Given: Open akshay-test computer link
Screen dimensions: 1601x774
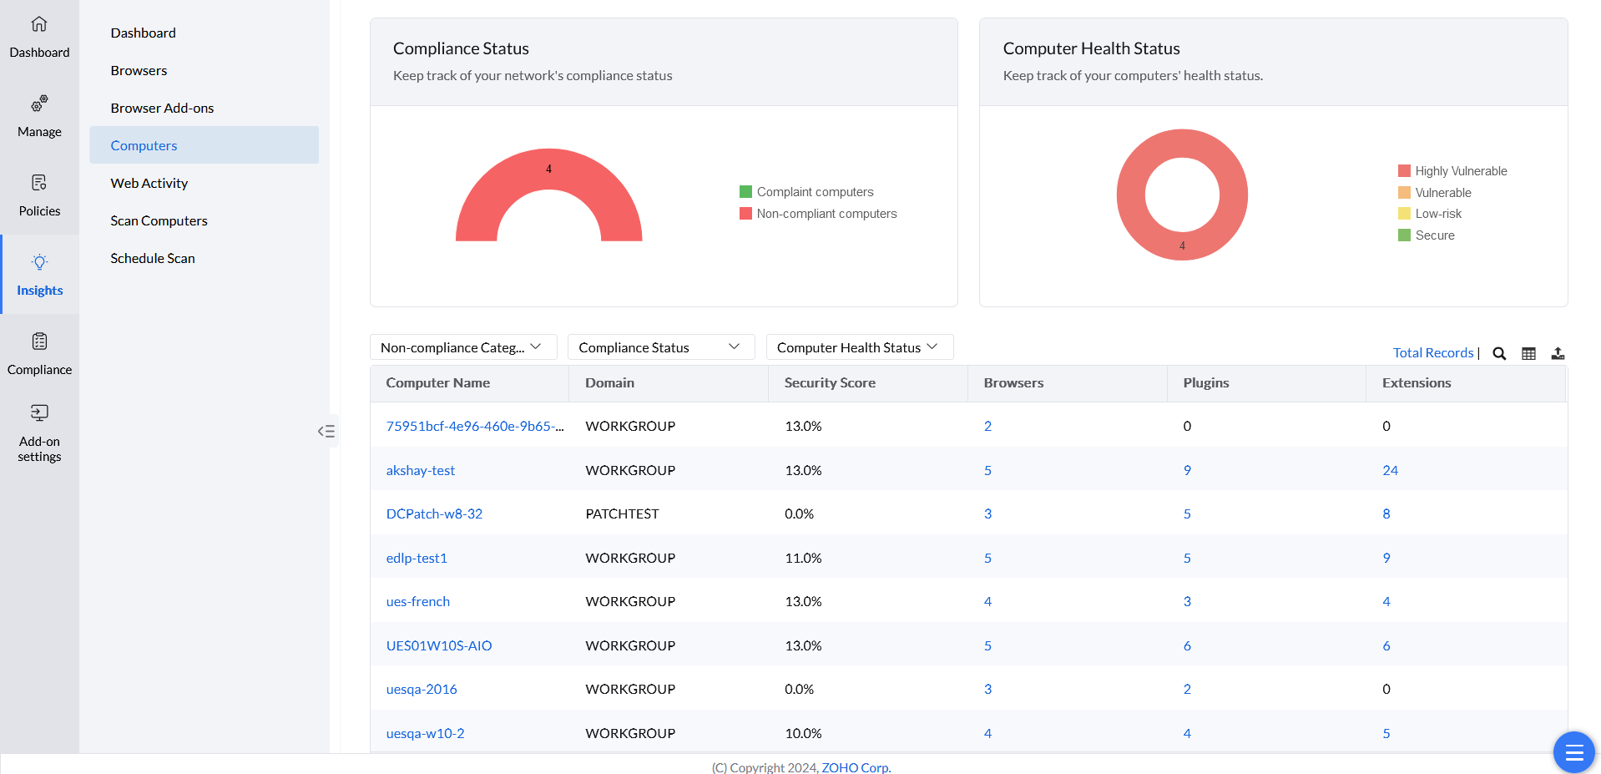Looking at the screenshot, I should pos(421,470).
